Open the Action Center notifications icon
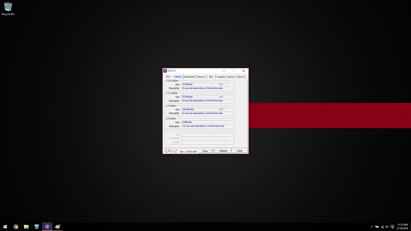 click(393, 227)
